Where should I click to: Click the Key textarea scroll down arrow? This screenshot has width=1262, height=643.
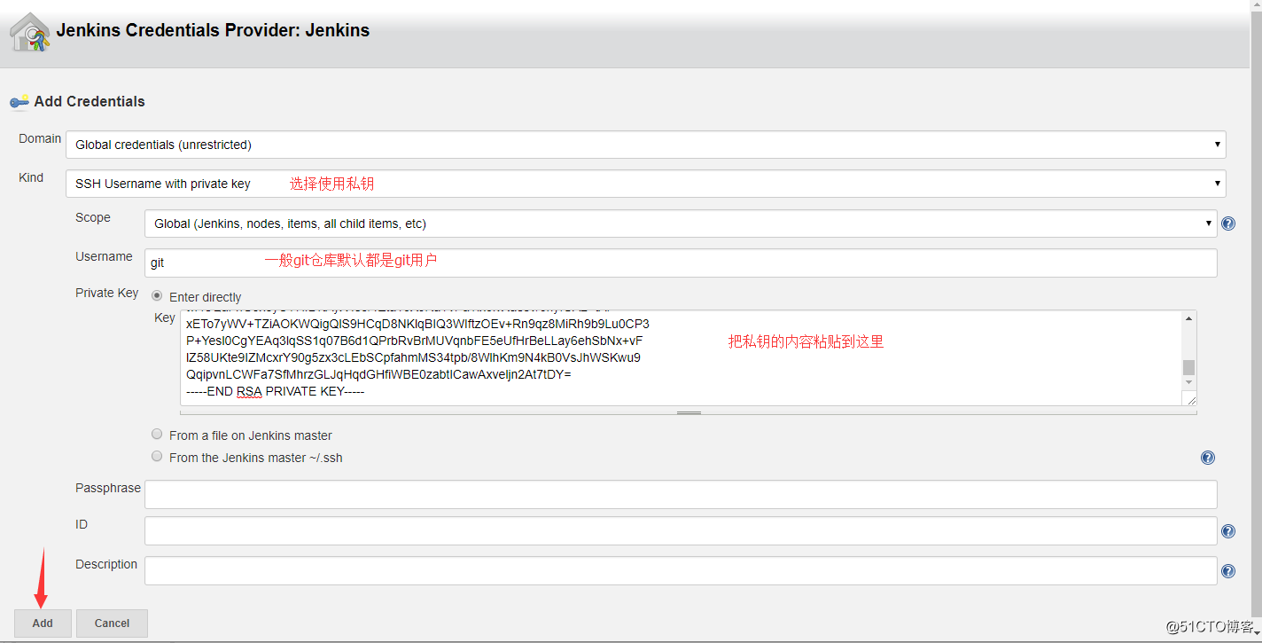(x=1189, y=382)
